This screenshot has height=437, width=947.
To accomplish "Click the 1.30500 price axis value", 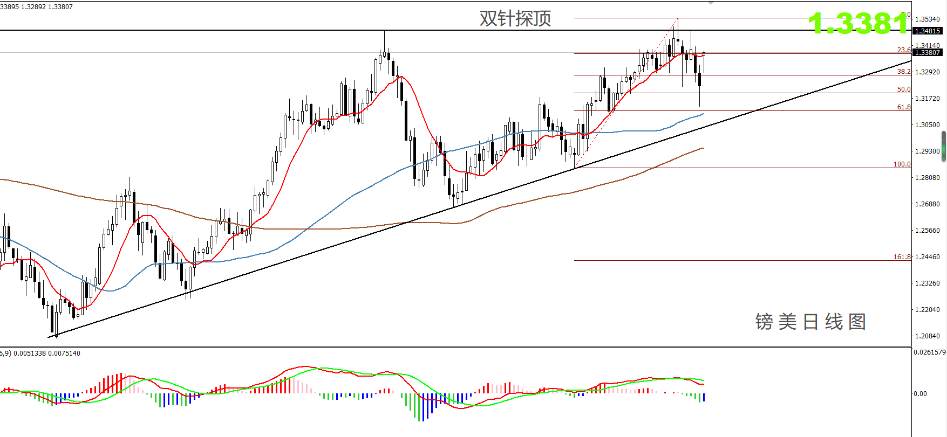I will 928,124.
